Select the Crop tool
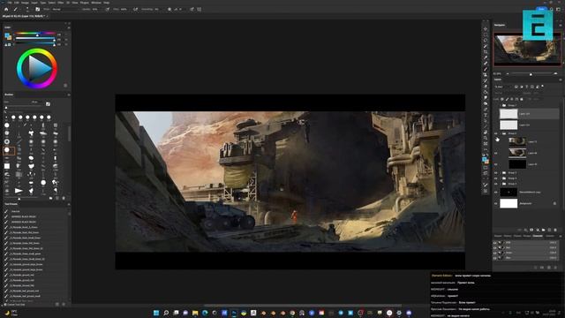Viewport: 565px width, 318px height. pyautogui.click(x=486, y=52)
